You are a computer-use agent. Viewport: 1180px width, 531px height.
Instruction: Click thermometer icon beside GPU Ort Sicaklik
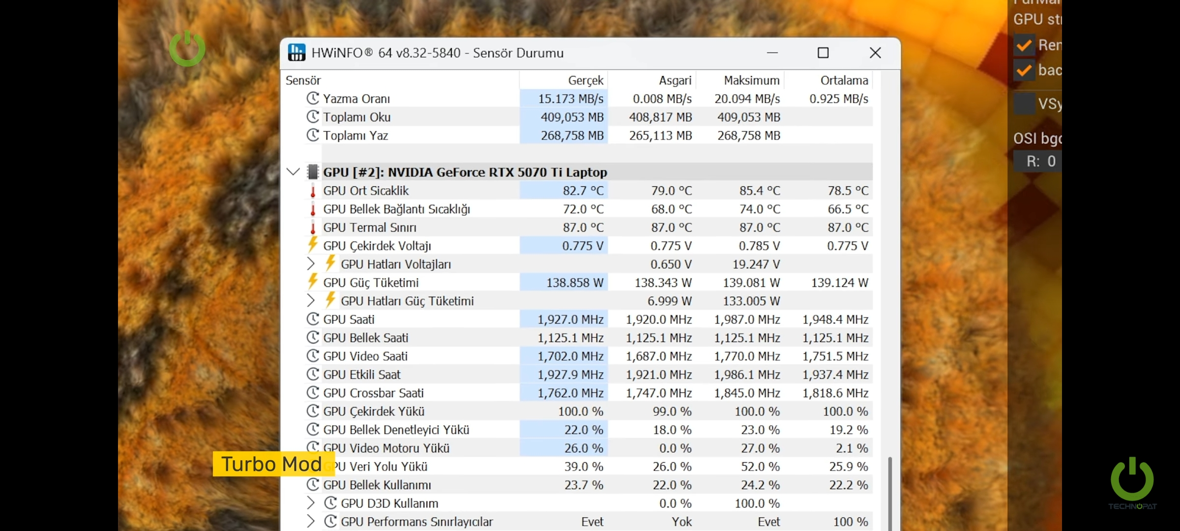(313, 191)
